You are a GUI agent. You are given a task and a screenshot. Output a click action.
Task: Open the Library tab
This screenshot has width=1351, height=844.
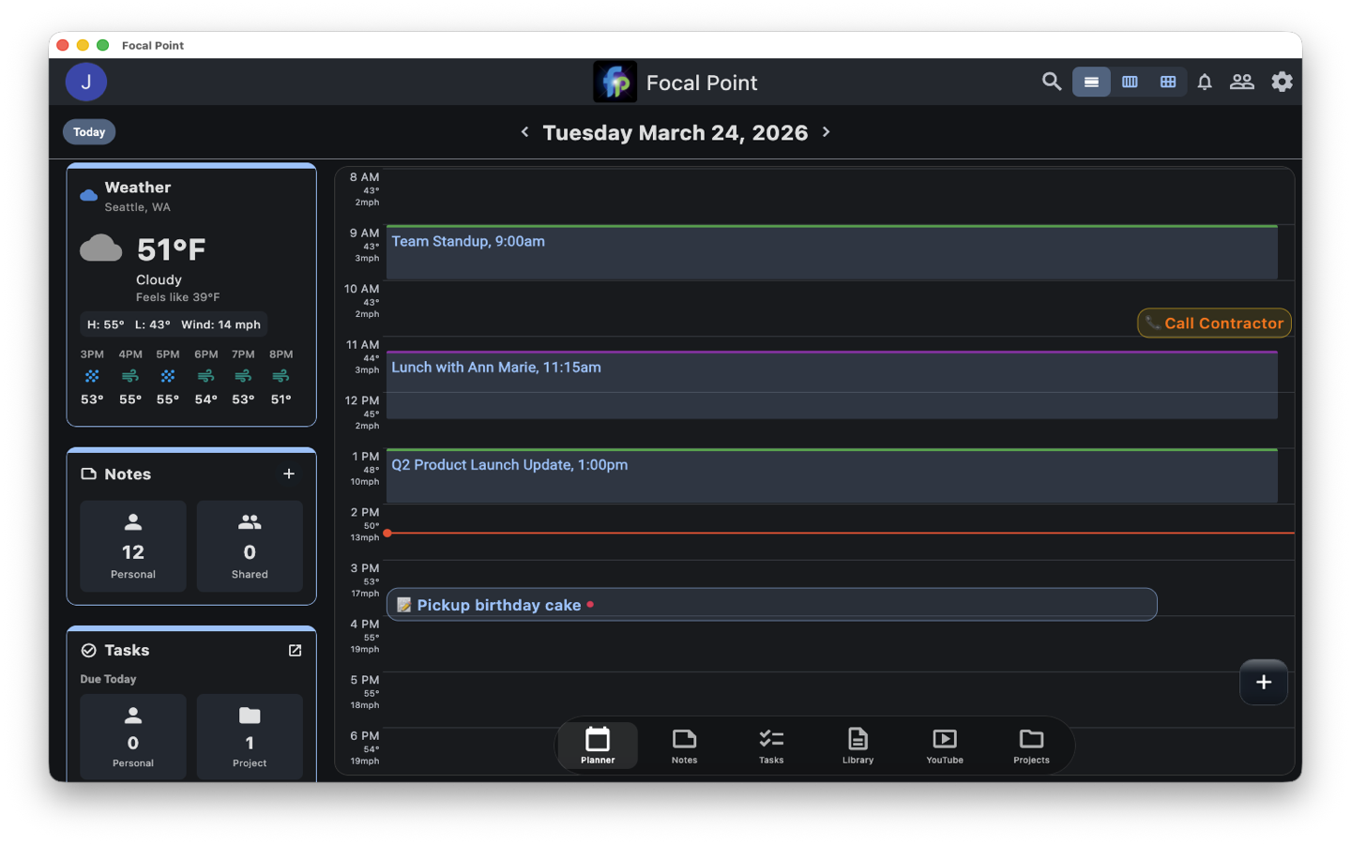[x=858, y=746]
